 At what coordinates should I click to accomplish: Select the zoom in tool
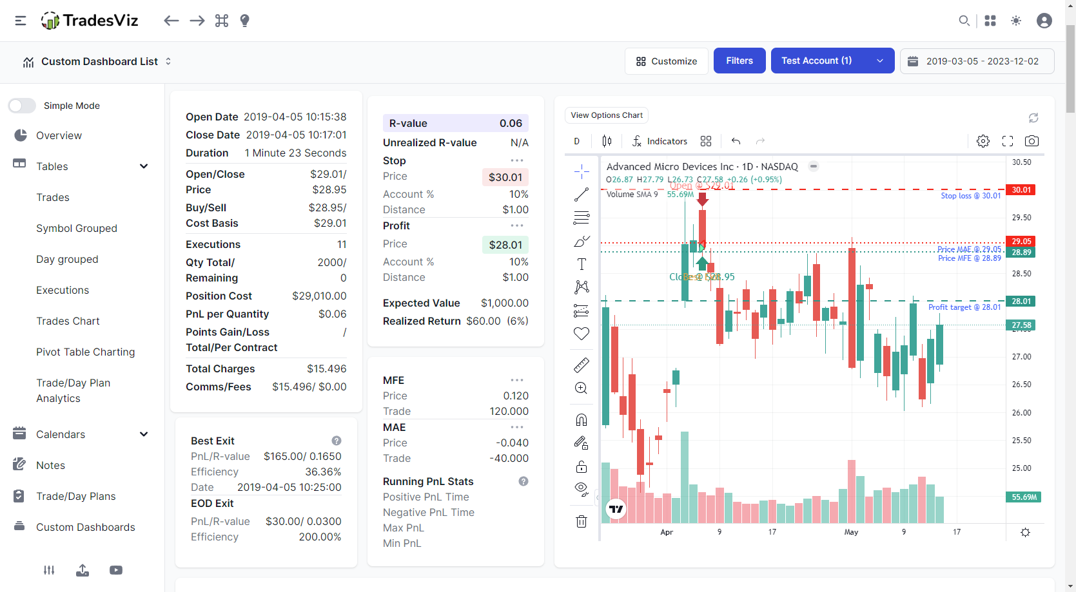[x=582, y=388]
